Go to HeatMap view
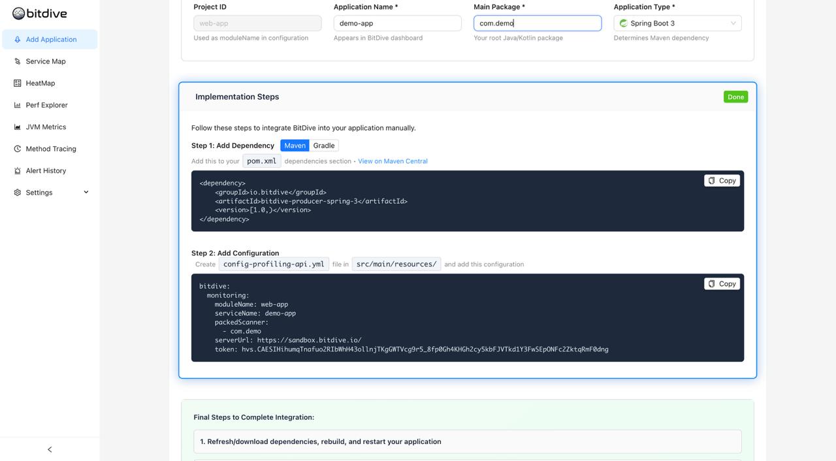836x461 pixels. [x=50, y=83]
